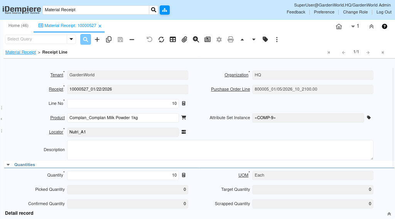Switch to the Home (46) tab

point(19,25)
